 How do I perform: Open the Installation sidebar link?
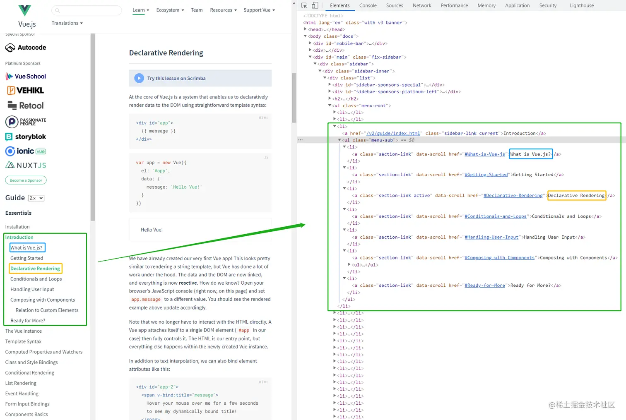pos(17,227)
